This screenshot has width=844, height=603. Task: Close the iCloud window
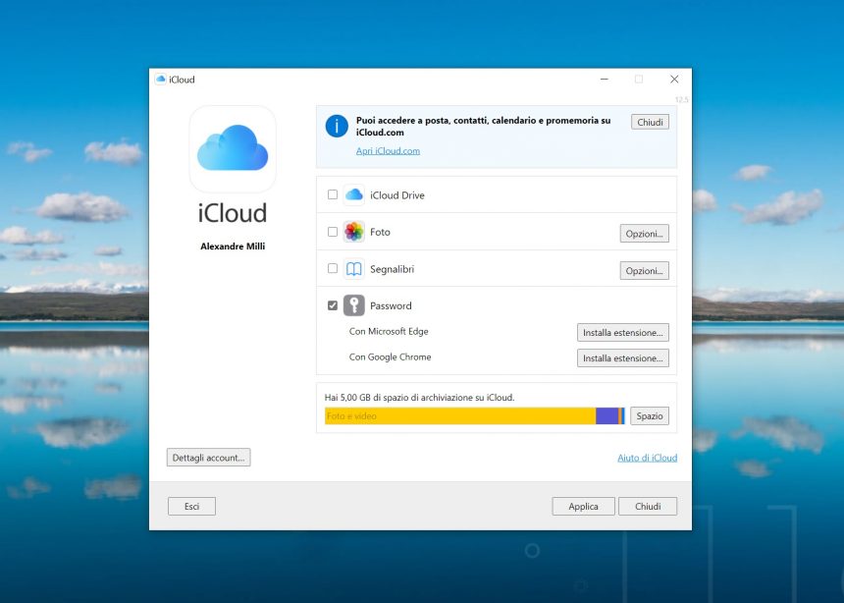click(674, 80)
